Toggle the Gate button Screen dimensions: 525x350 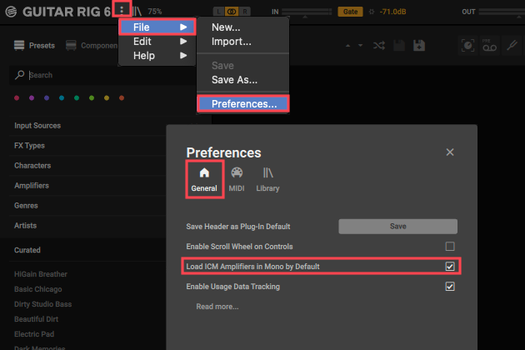coord(350,12)
